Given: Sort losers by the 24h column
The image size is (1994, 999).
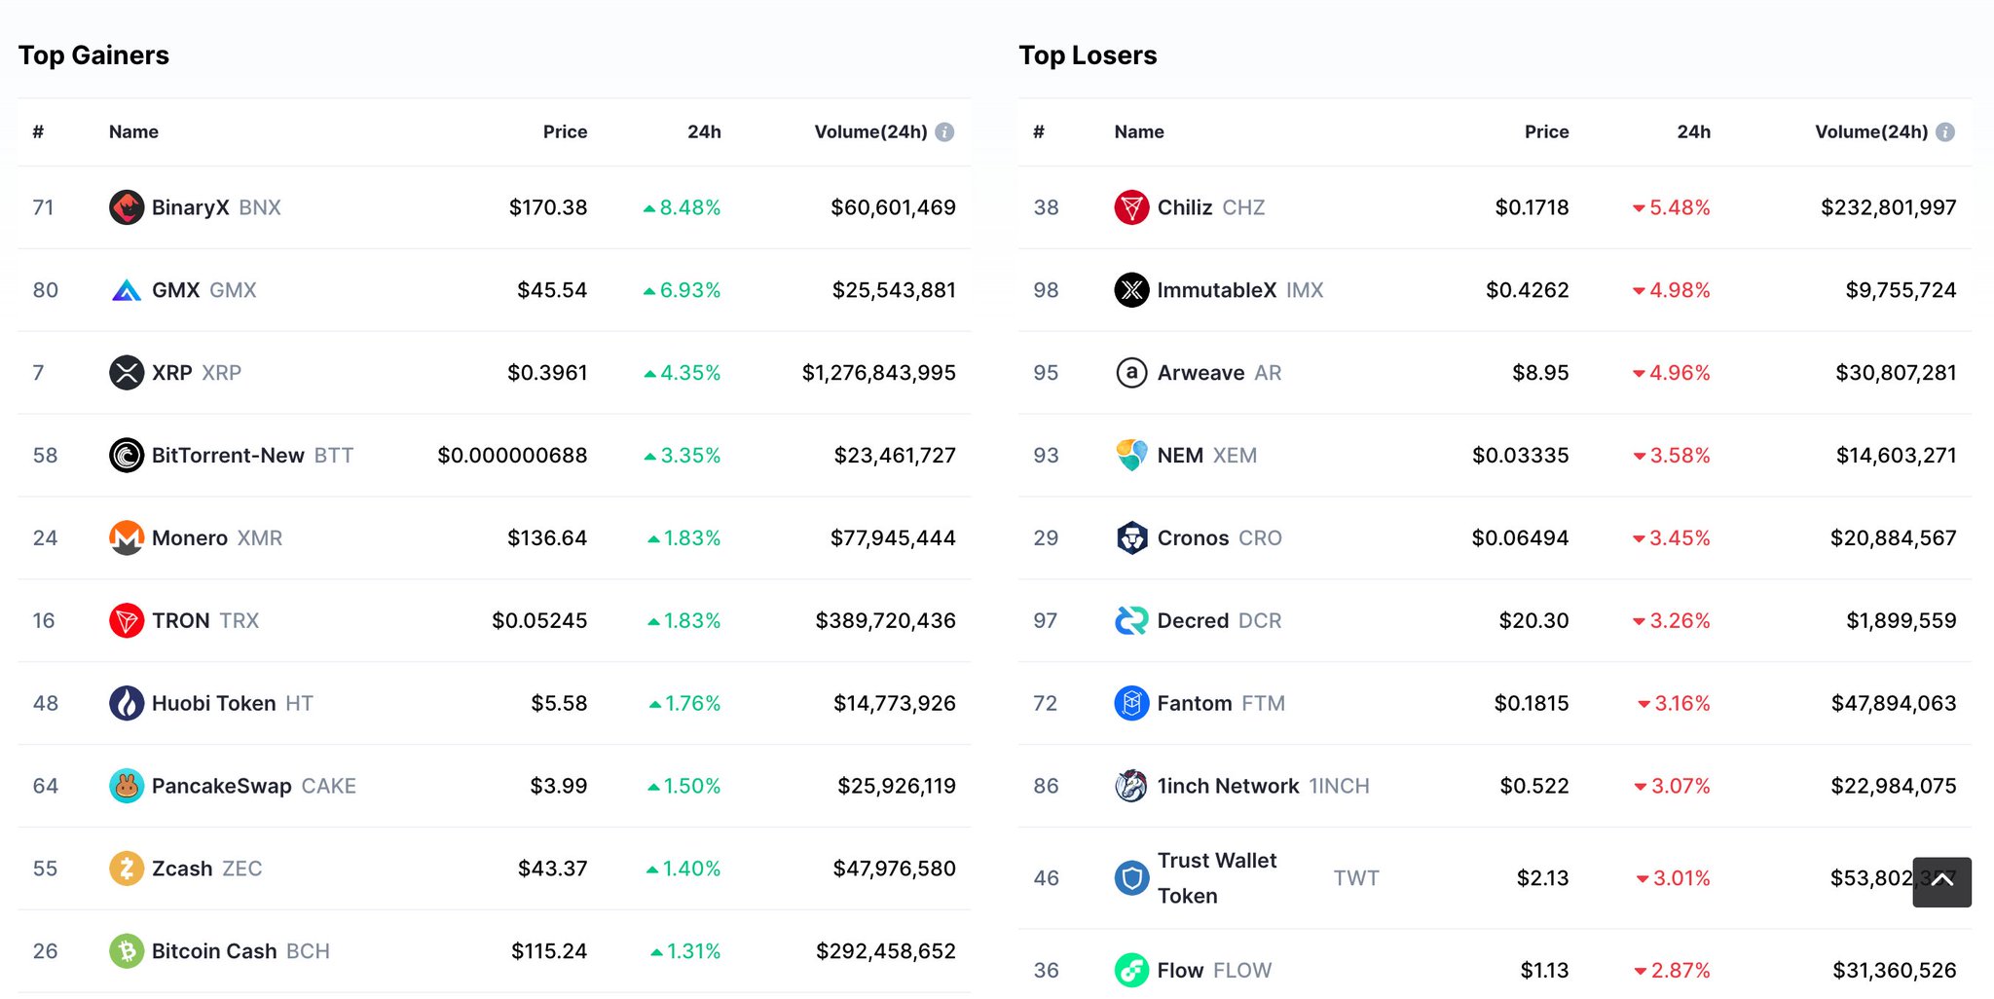Looking at the screenshot, I should pos(1693,131).
